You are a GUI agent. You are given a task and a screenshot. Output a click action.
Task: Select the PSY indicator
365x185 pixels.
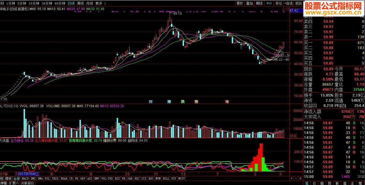[174, 178]
